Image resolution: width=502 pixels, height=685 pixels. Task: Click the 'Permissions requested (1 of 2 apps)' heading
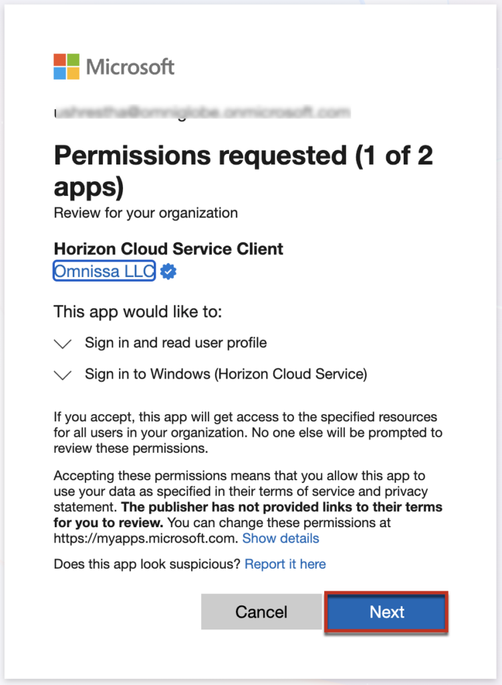[243, 171]
